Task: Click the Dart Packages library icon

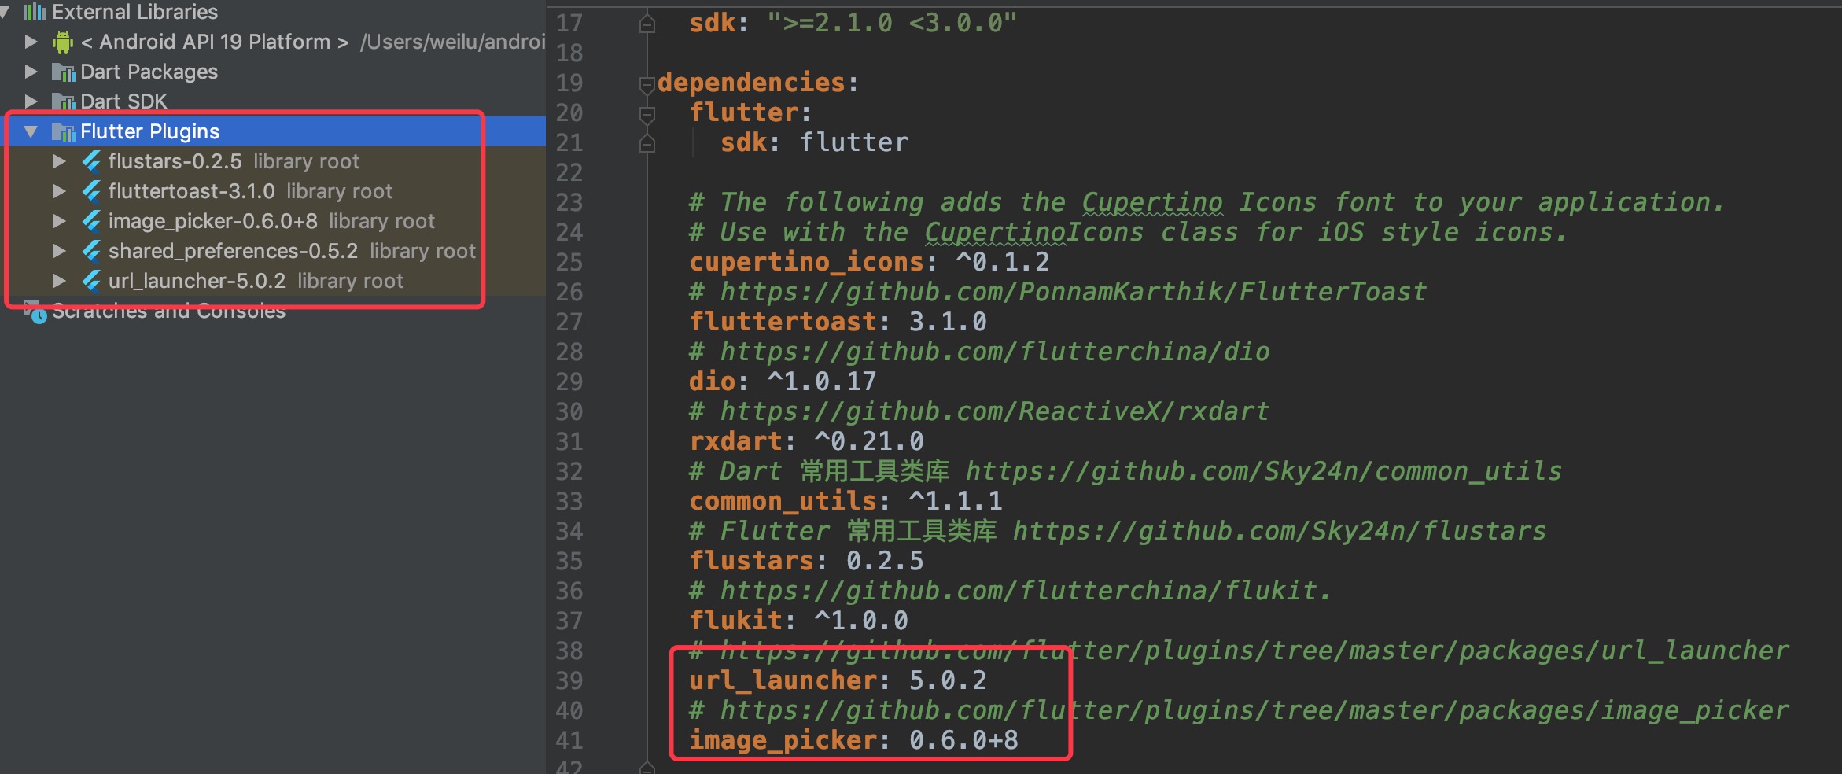Action: pyautogui.click(x=63, y=72)
